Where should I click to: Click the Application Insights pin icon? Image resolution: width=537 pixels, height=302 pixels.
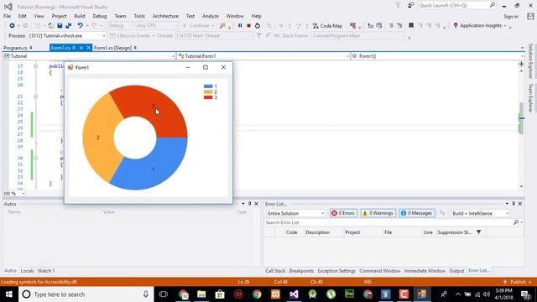pyautogui.click(x=456, y=26)
